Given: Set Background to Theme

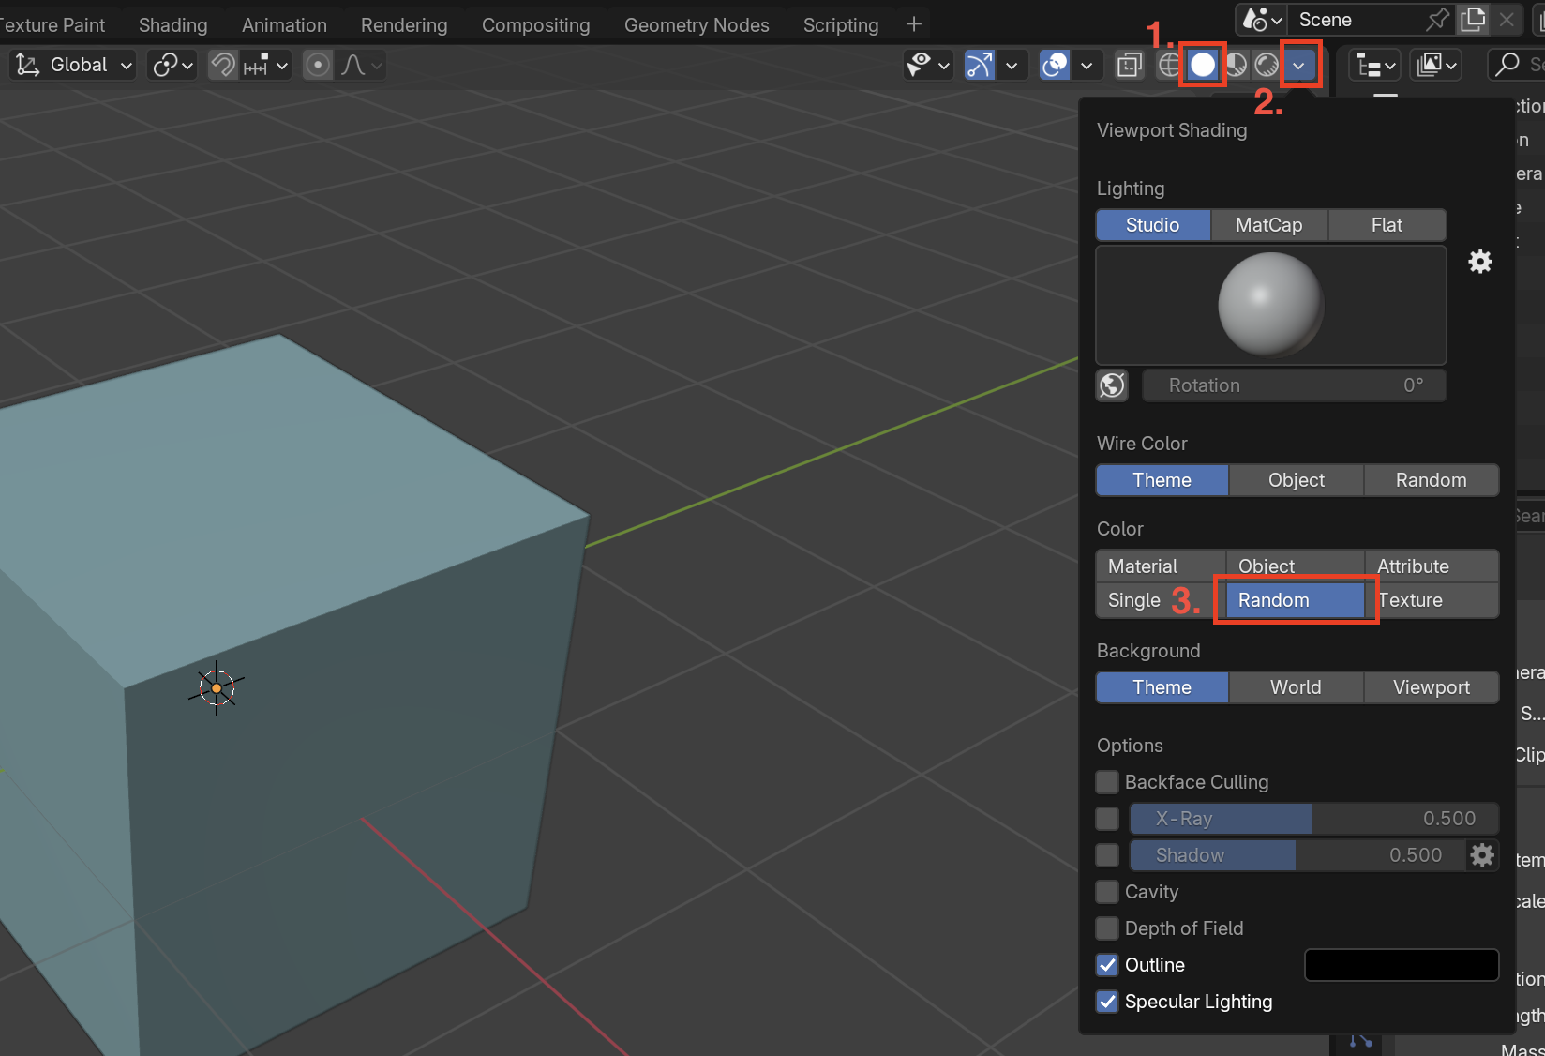Looking at the screenshot, I should pos(1162,687).
